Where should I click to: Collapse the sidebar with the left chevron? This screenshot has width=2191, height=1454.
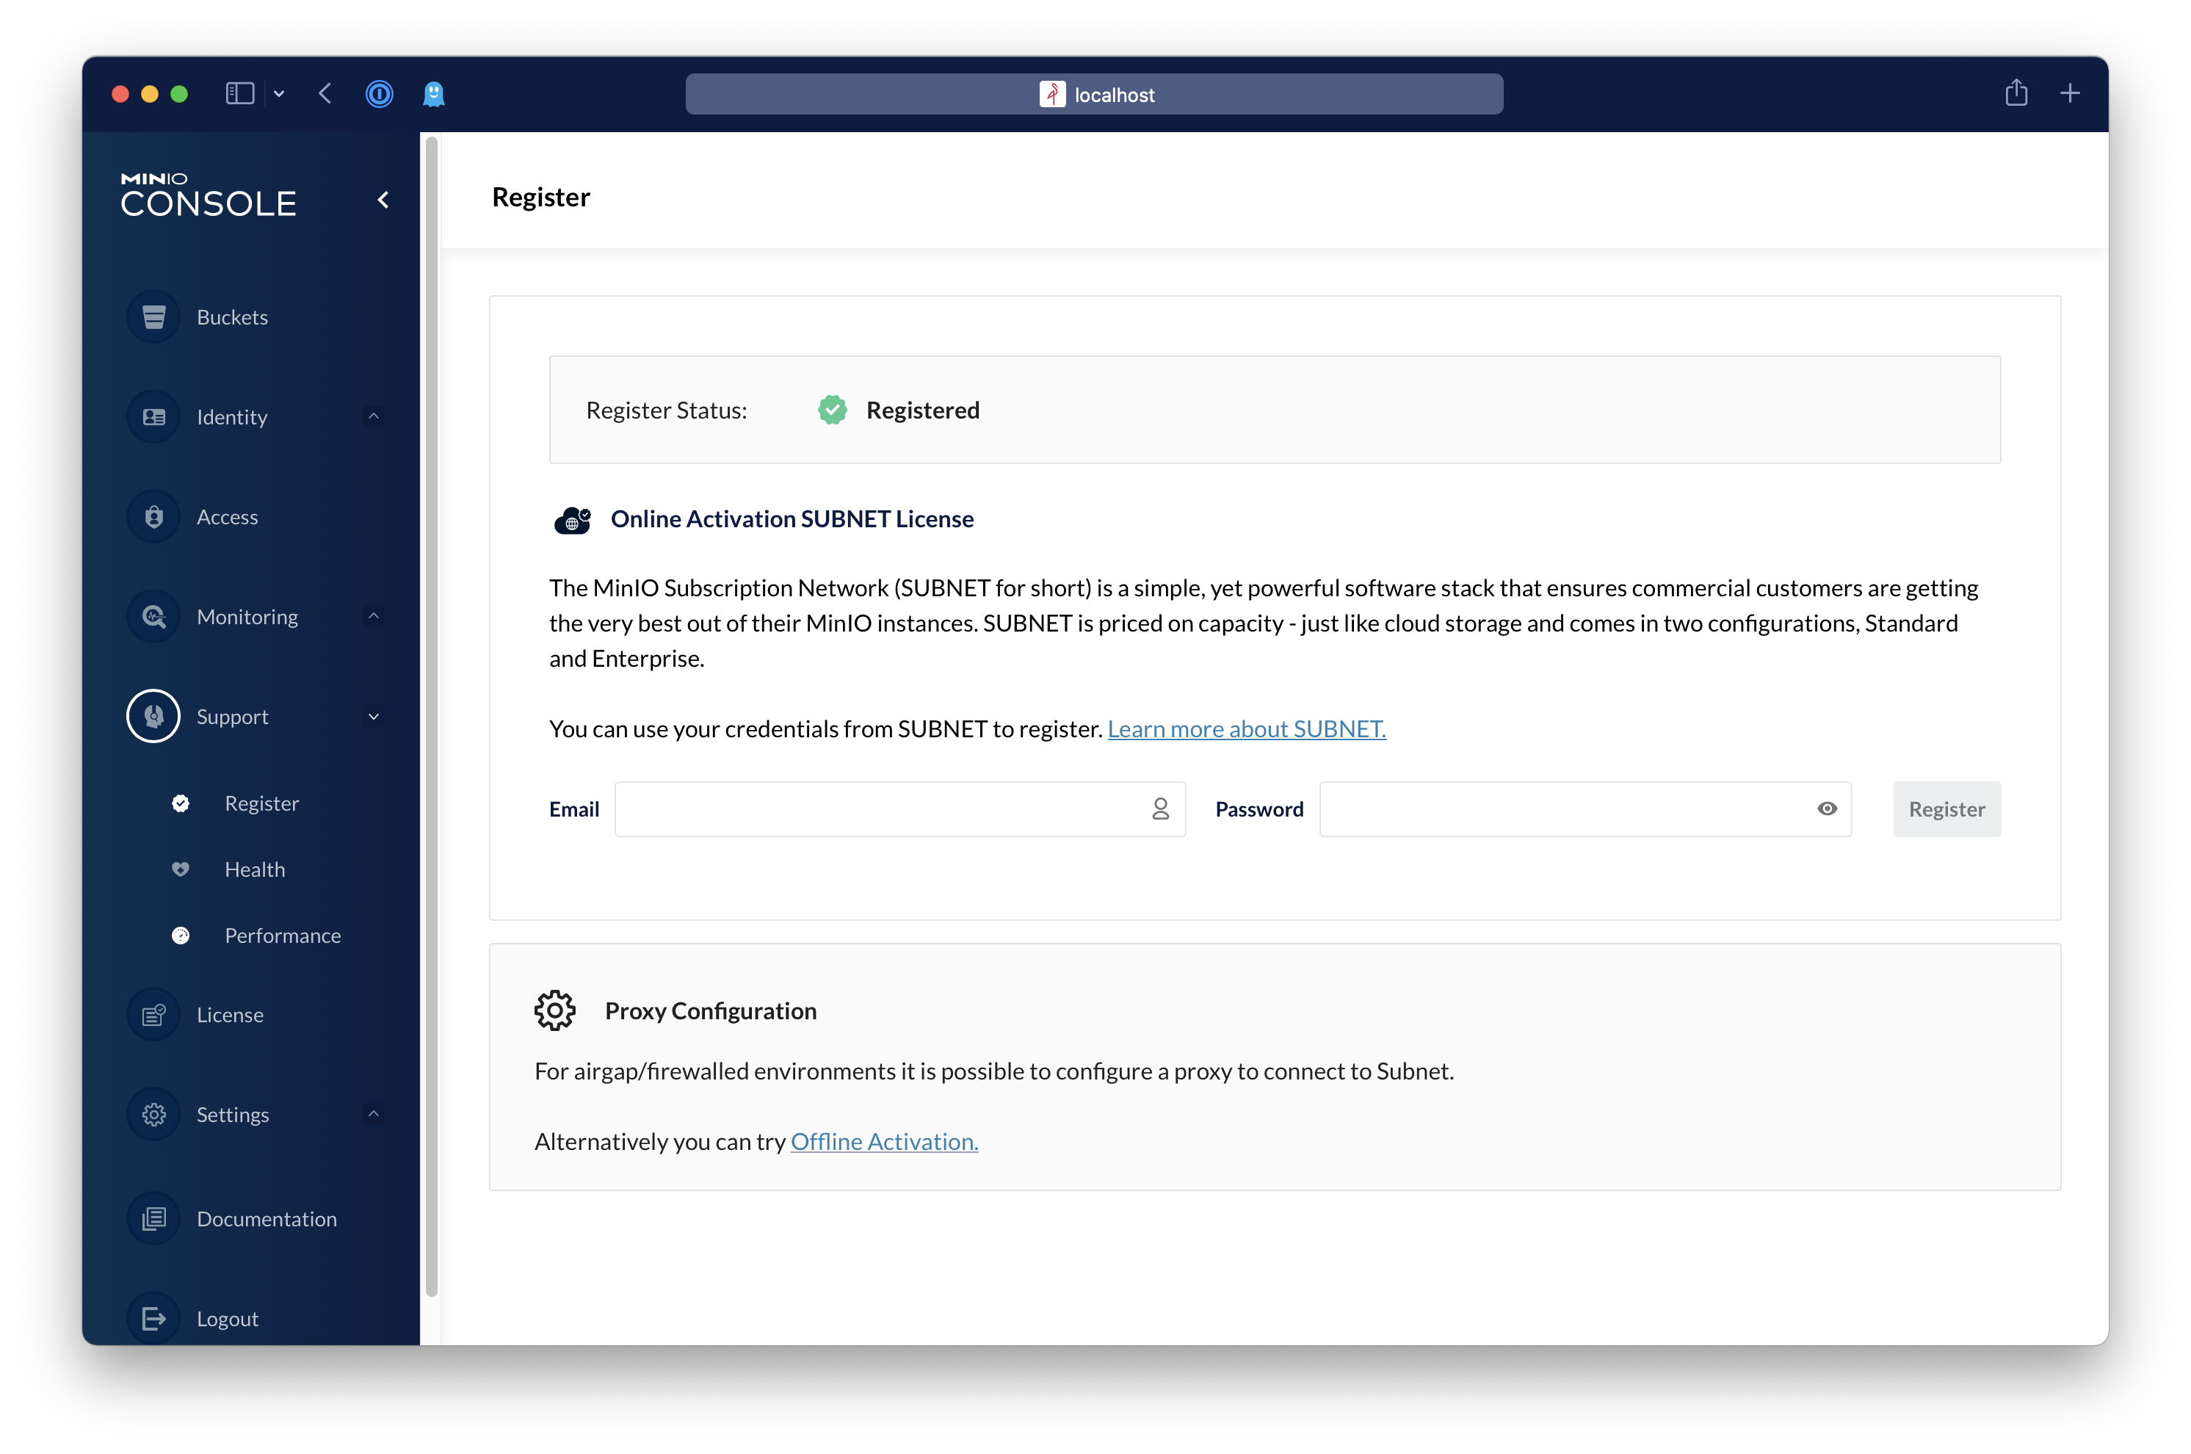383,200
